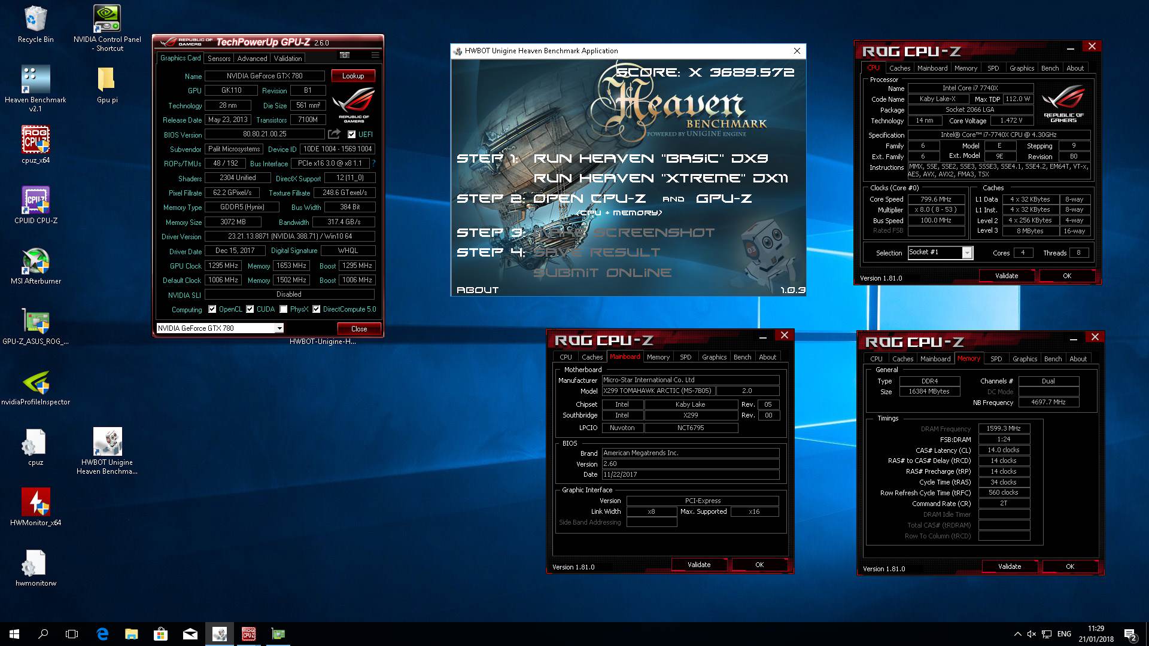
Task: Open taskbar search icon
Action: [43, 634]
